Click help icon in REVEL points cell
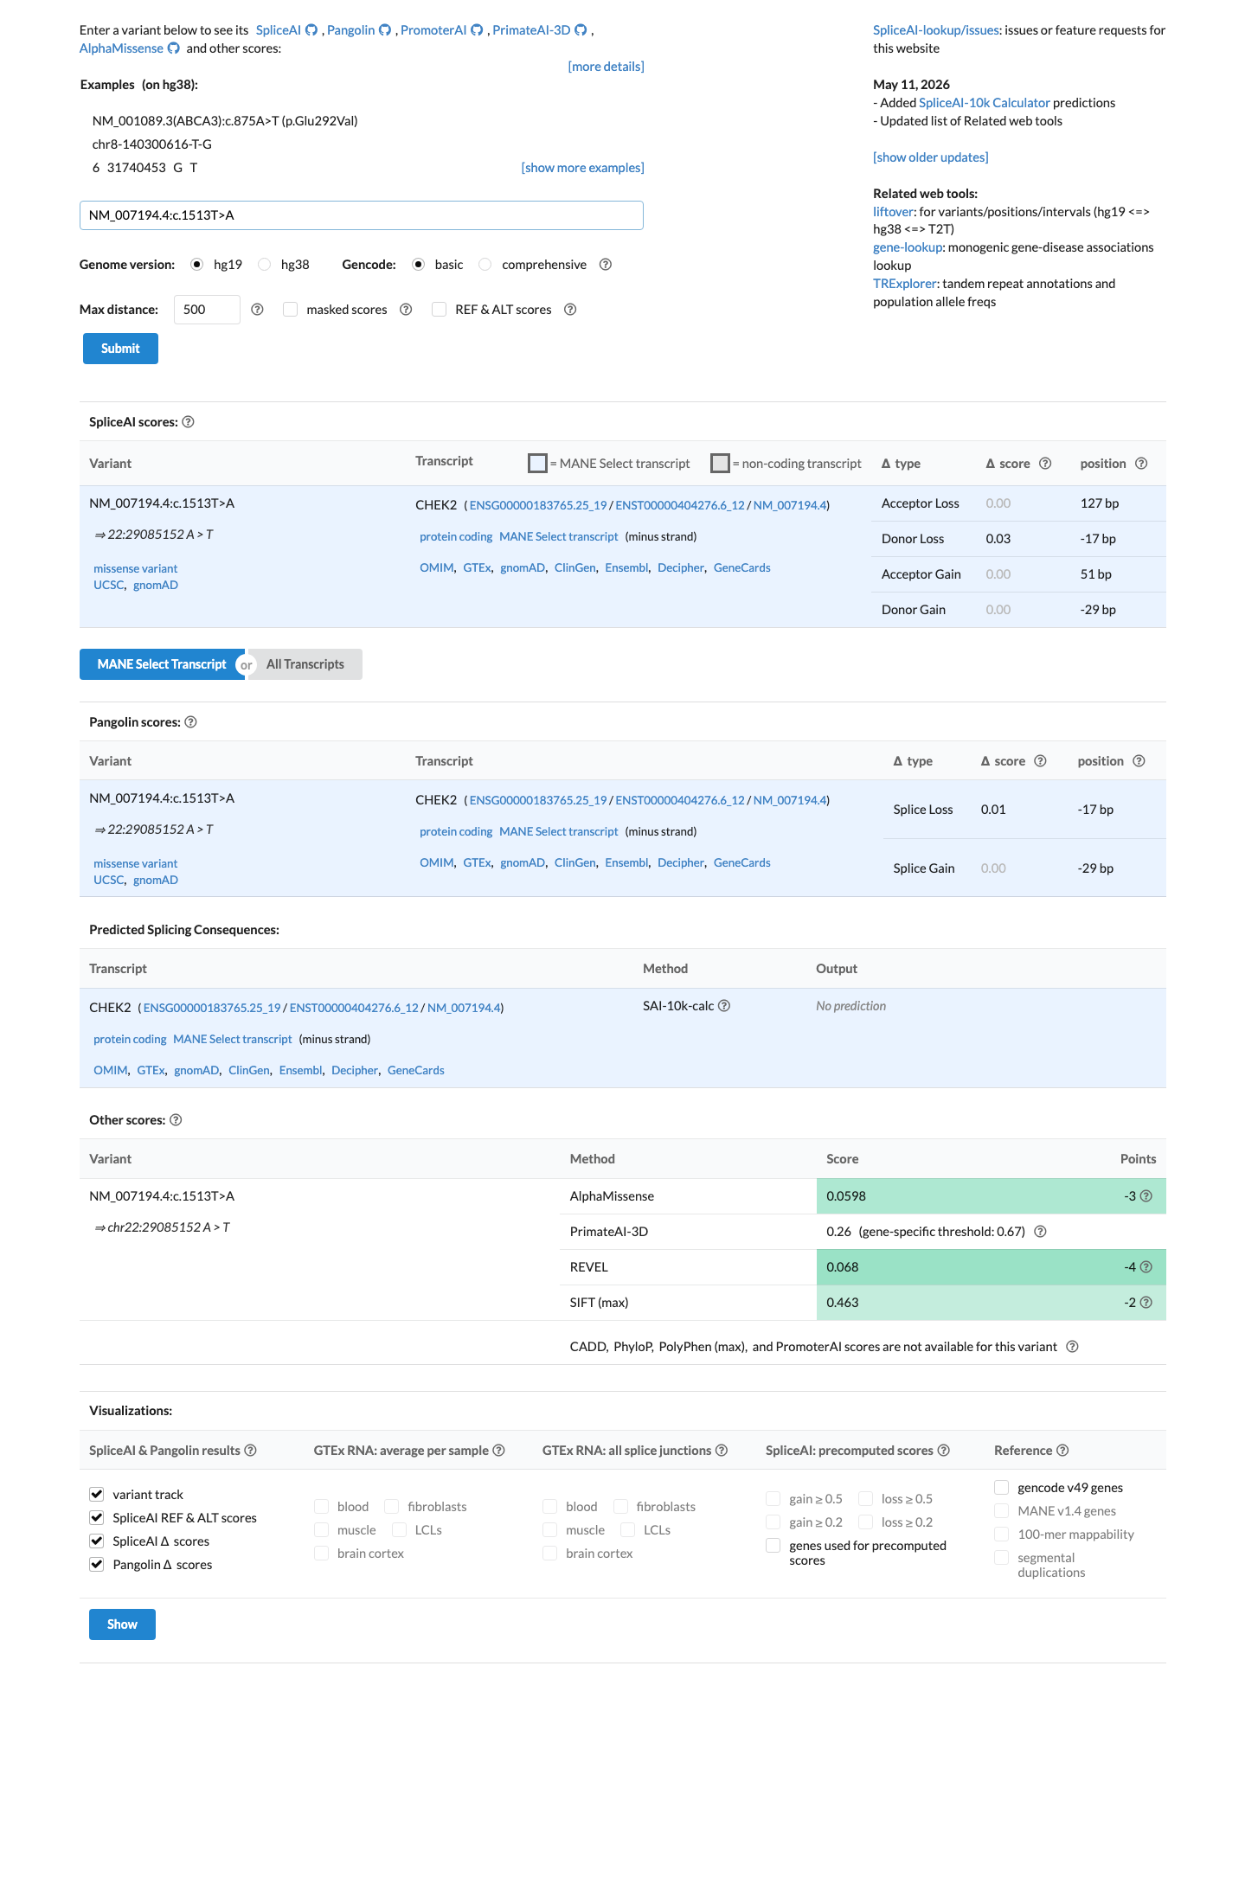 (1146, 1267)
